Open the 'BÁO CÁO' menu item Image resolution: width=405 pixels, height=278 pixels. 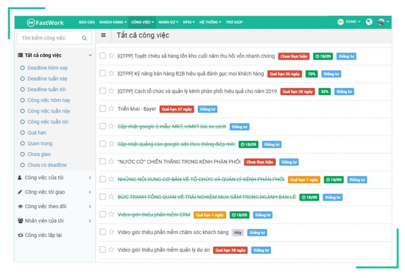point(87,23)
